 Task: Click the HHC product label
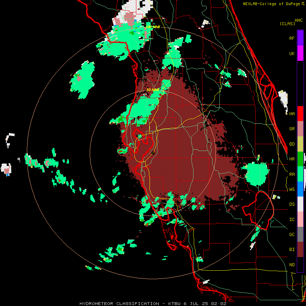coord(299,20)
